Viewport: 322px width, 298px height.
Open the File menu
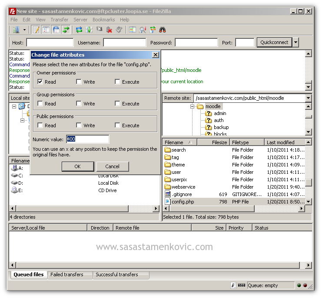pyautogui.click(x=14, y=20)
